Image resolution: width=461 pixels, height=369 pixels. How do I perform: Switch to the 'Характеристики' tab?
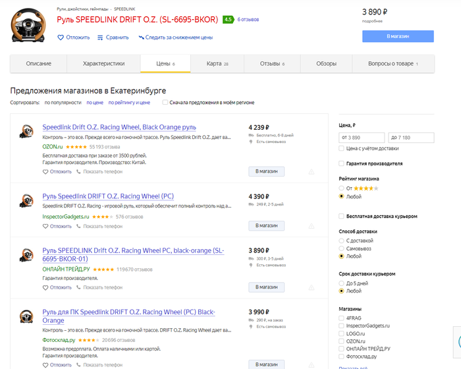pyautogui.click(x=103, y=64)
